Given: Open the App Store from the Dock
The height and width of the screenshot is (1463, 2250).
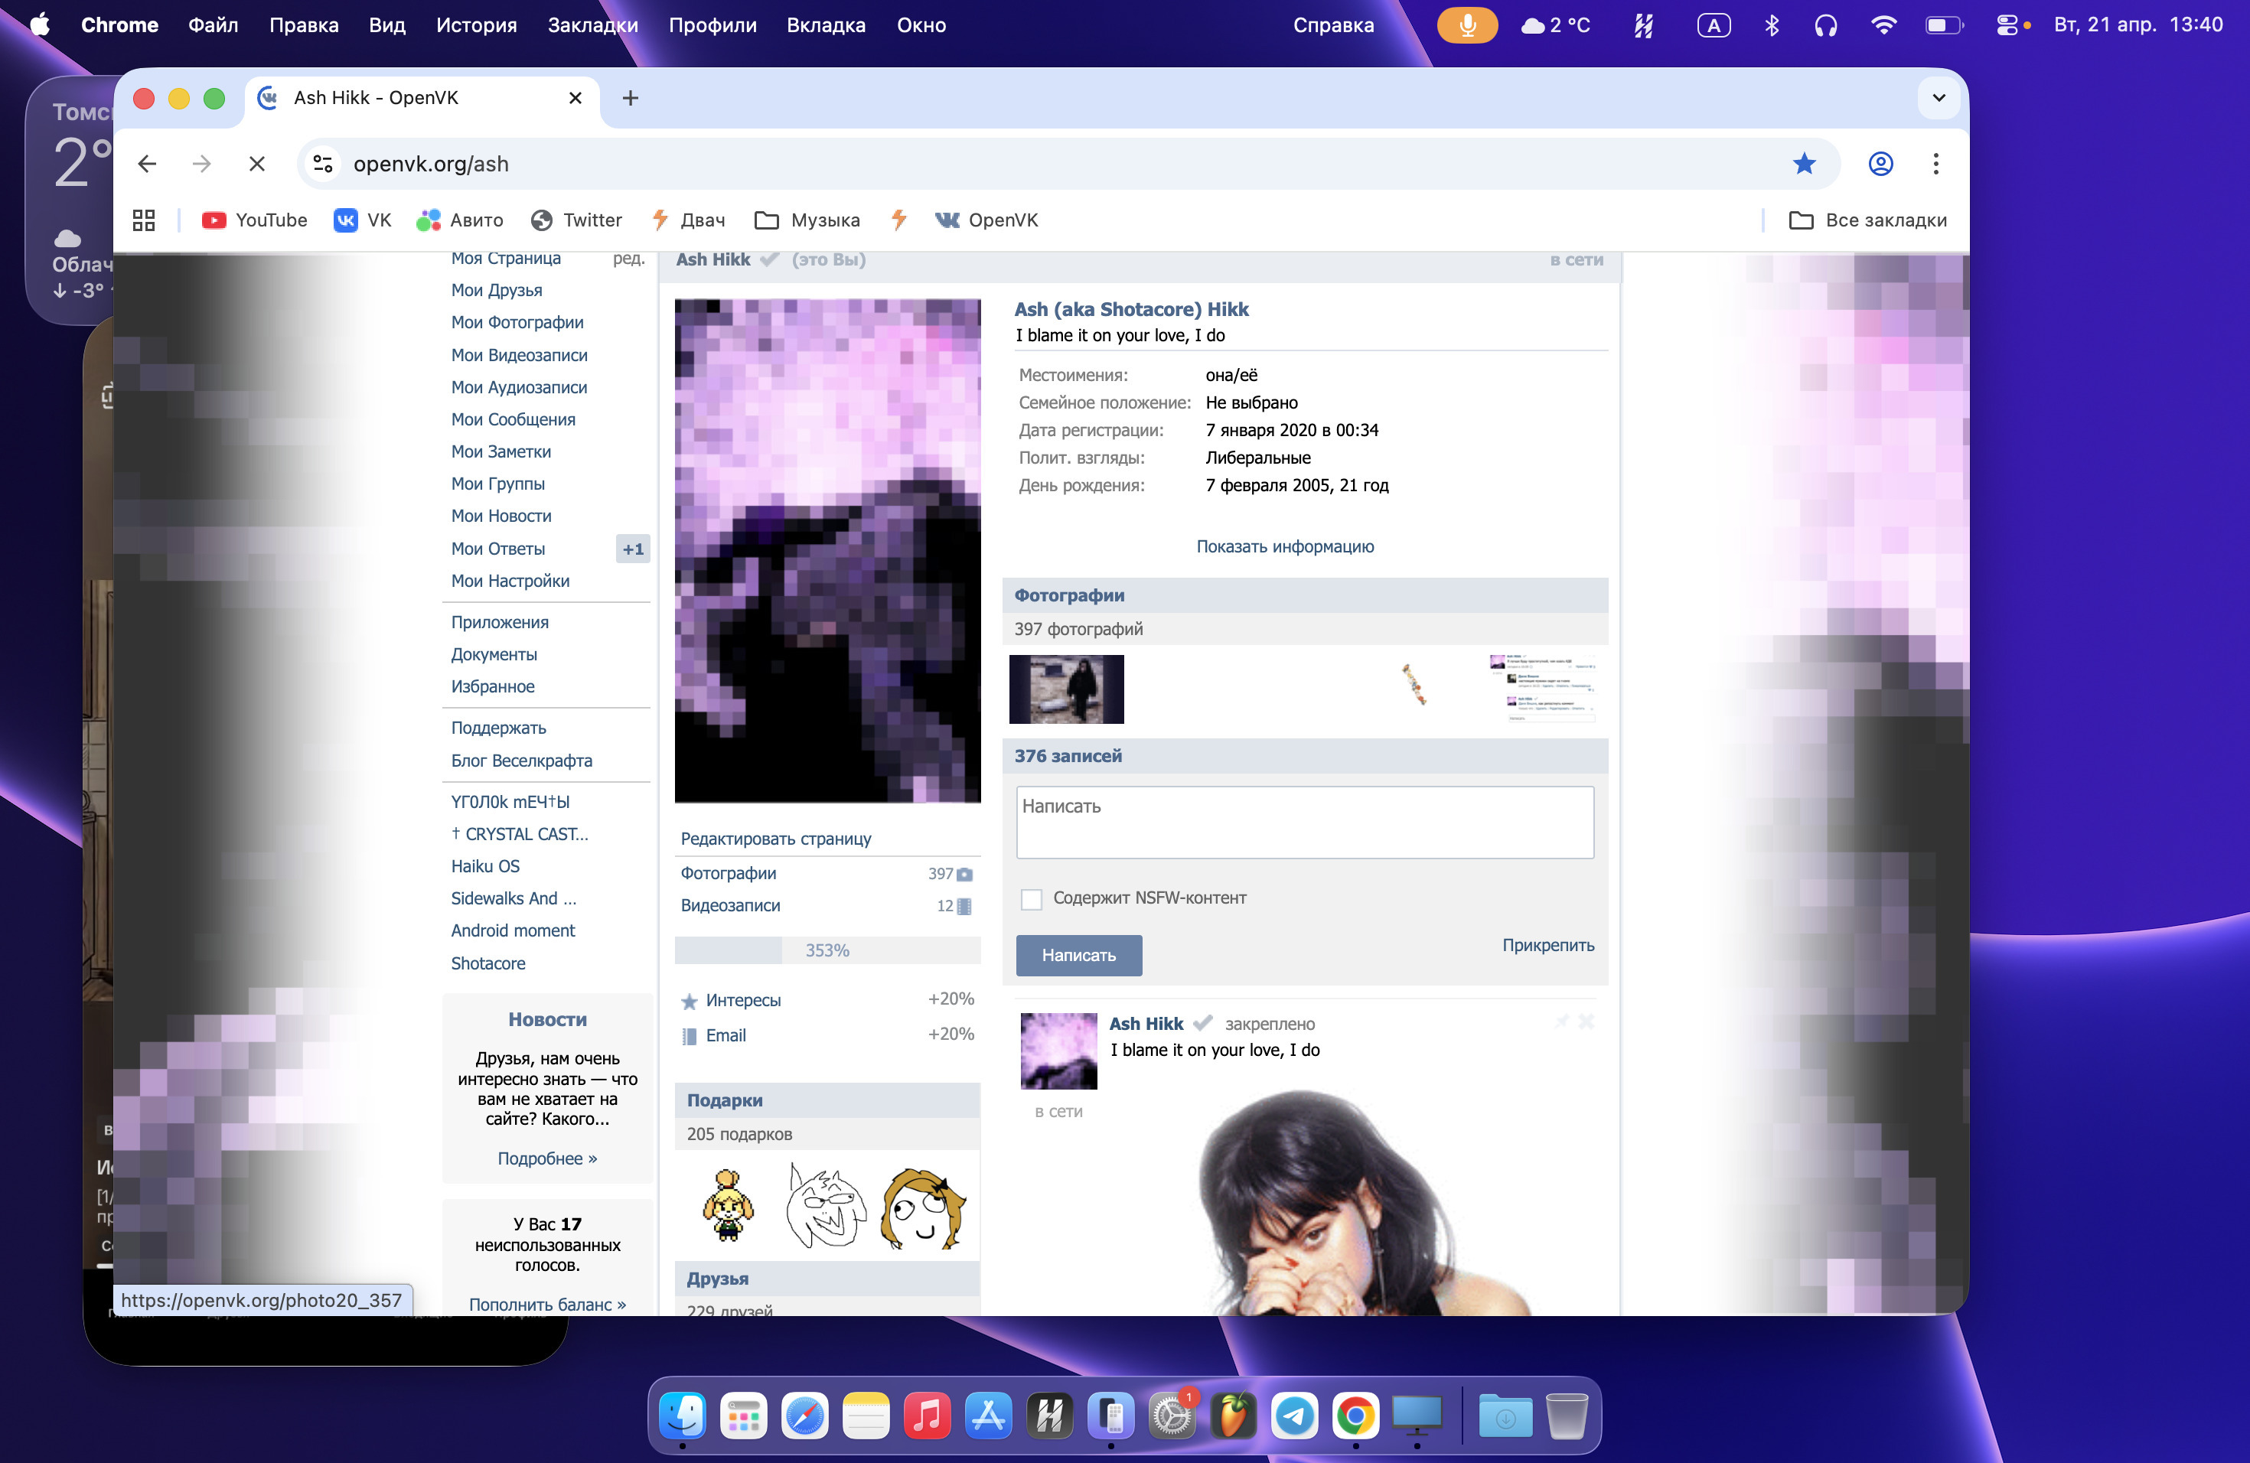Looking at the screenshot, I should 988,1416.
